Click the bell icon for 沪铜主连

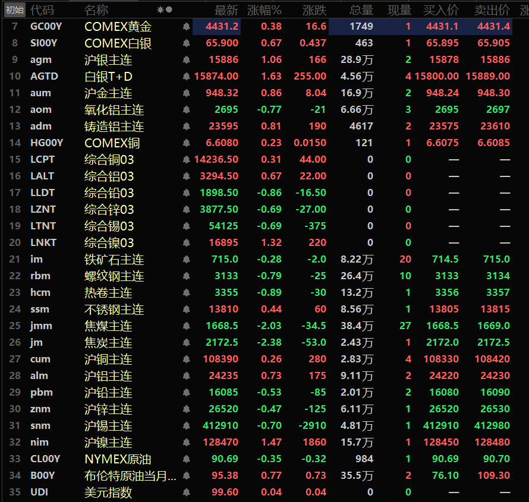point(186,359)
